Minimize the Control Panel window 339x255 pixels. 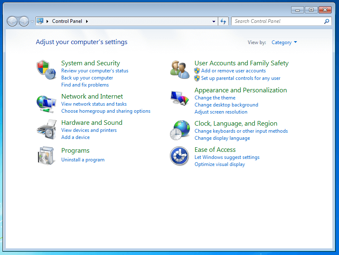(x=297, y=10)
